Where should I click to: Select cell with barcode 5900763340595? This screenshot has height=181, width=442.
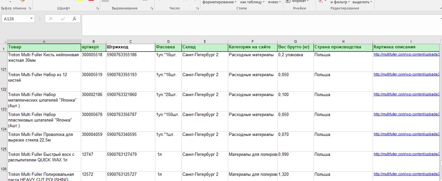pyautogui.click(x=130, y=141)
